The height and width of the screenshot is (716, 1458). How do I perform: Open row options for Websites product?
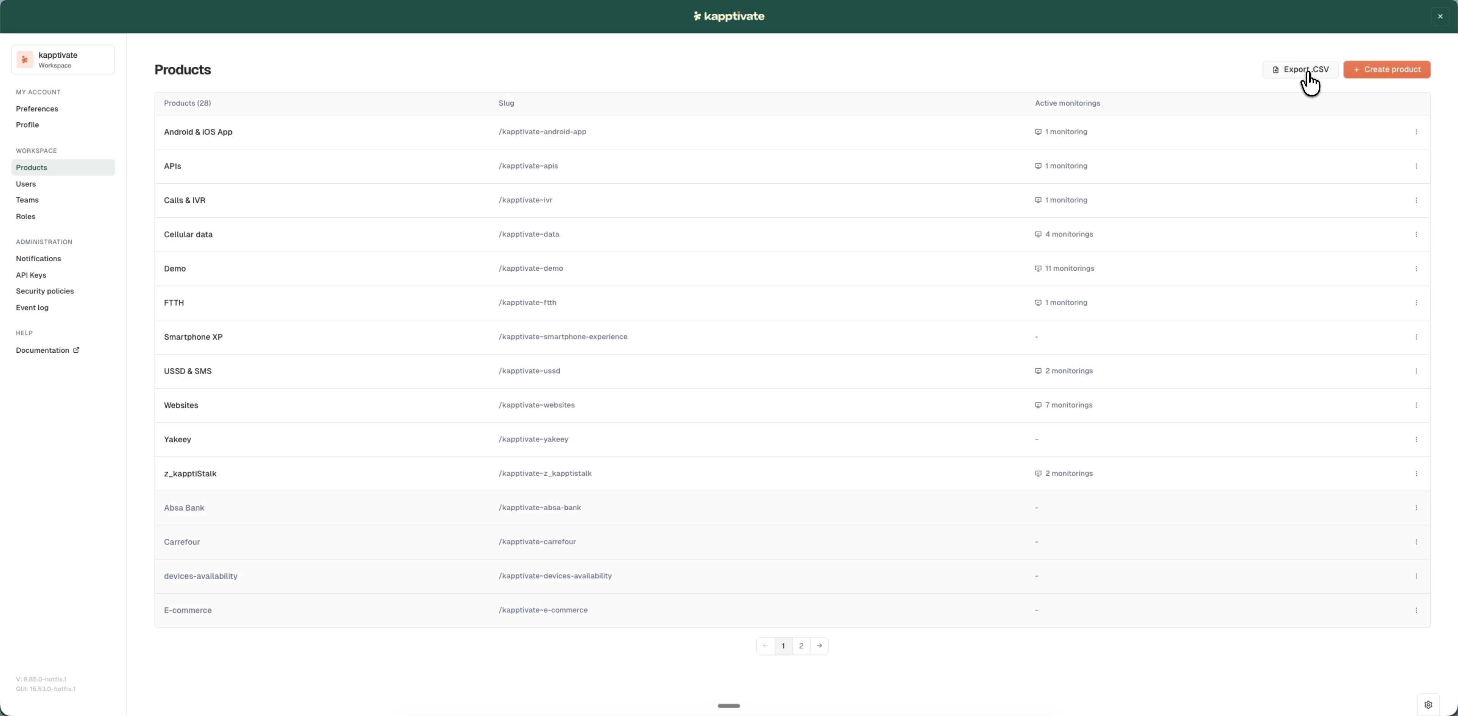tap(1416, 405)
